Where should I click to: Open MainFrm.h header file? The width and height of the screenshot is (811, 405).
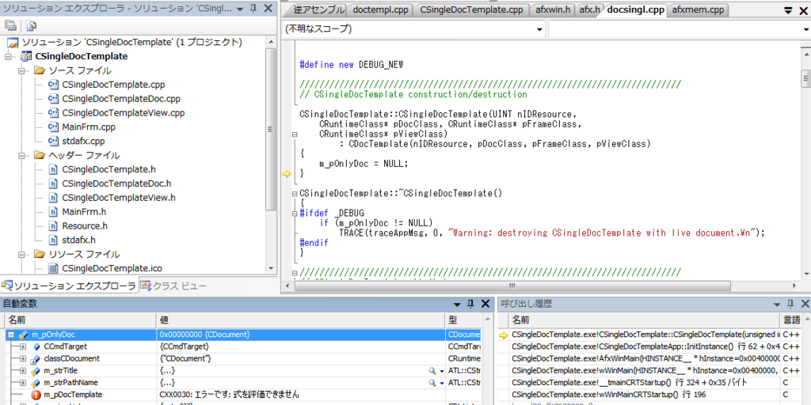coord(84,212)
